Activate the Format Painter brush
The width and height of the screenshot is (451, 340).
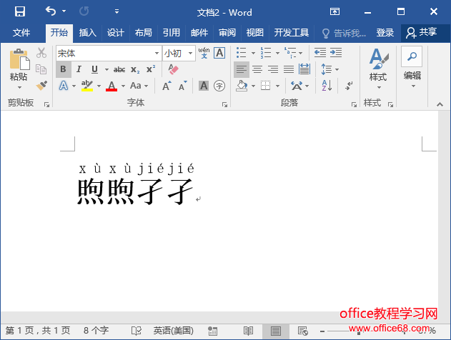pyautogui.click(x=41, y=86)
